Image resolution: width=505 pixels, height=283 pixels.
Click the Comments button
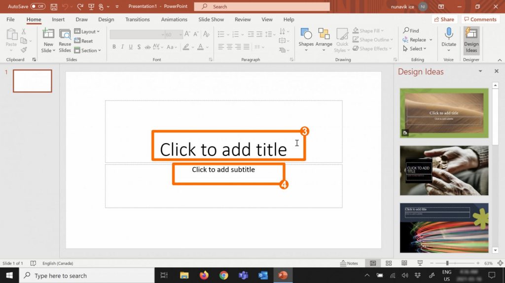480,20
